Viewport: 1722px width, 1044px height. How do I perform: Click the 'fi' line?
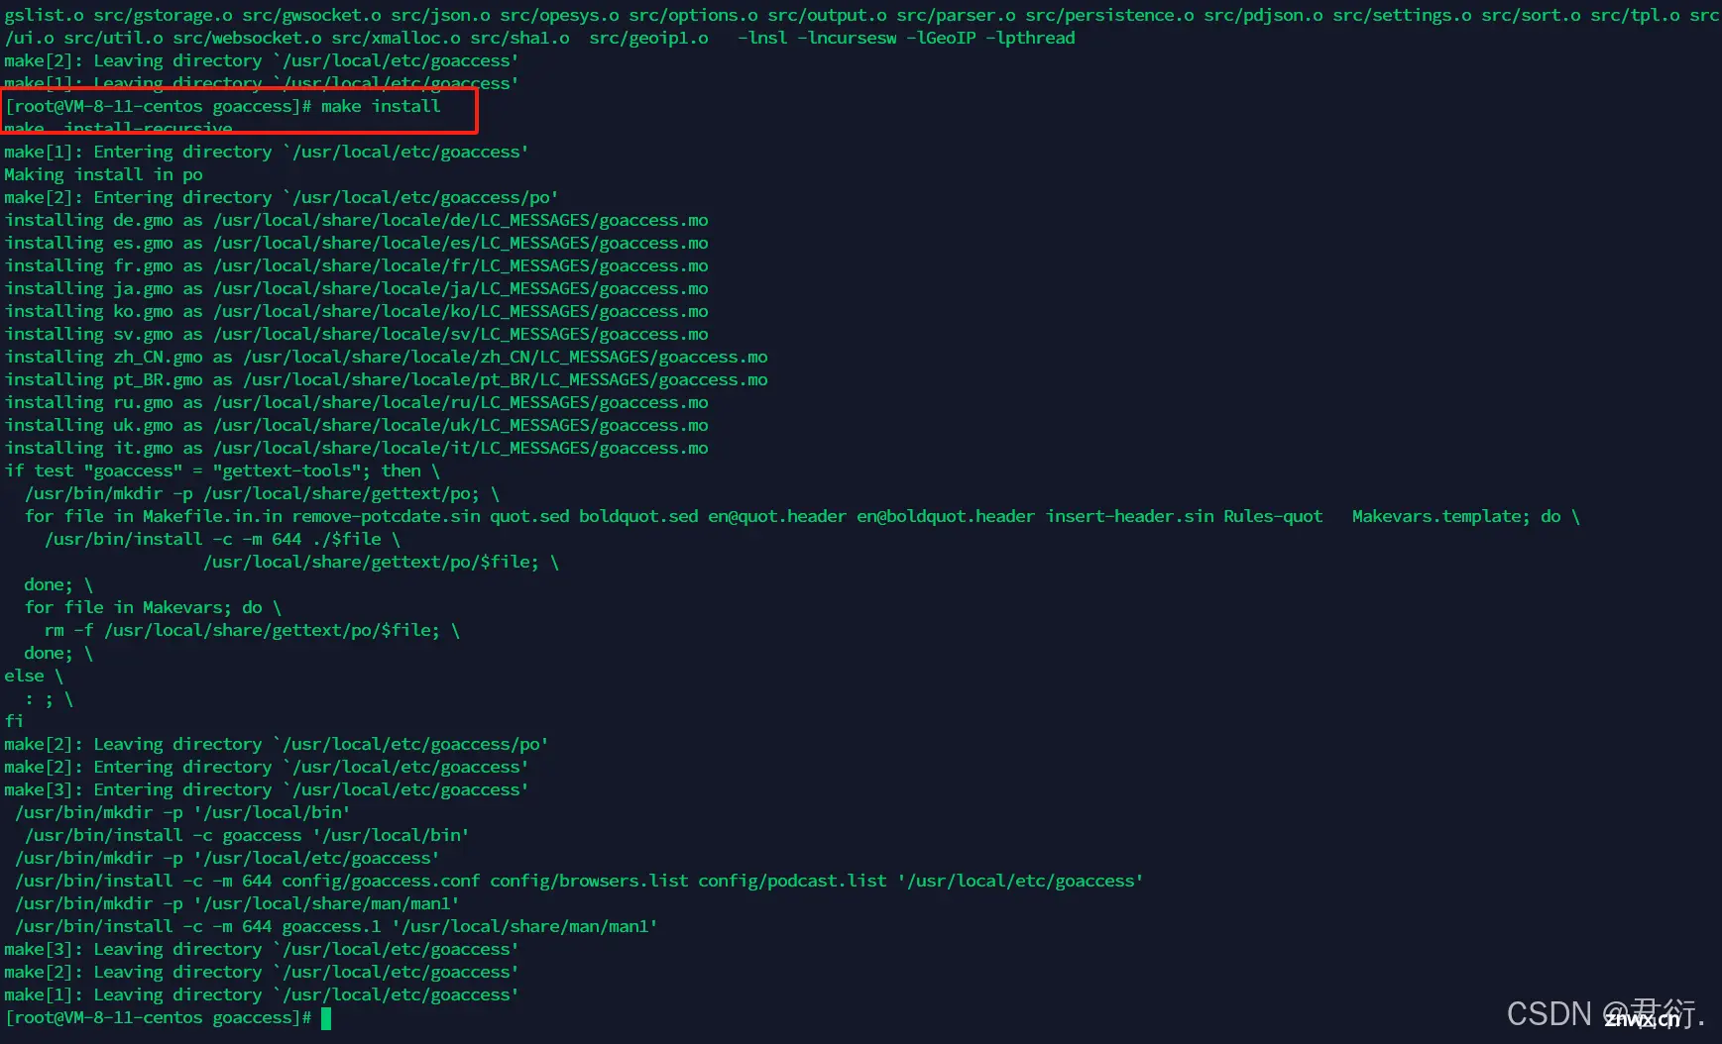pyautogui.click(x=14, y=721)
